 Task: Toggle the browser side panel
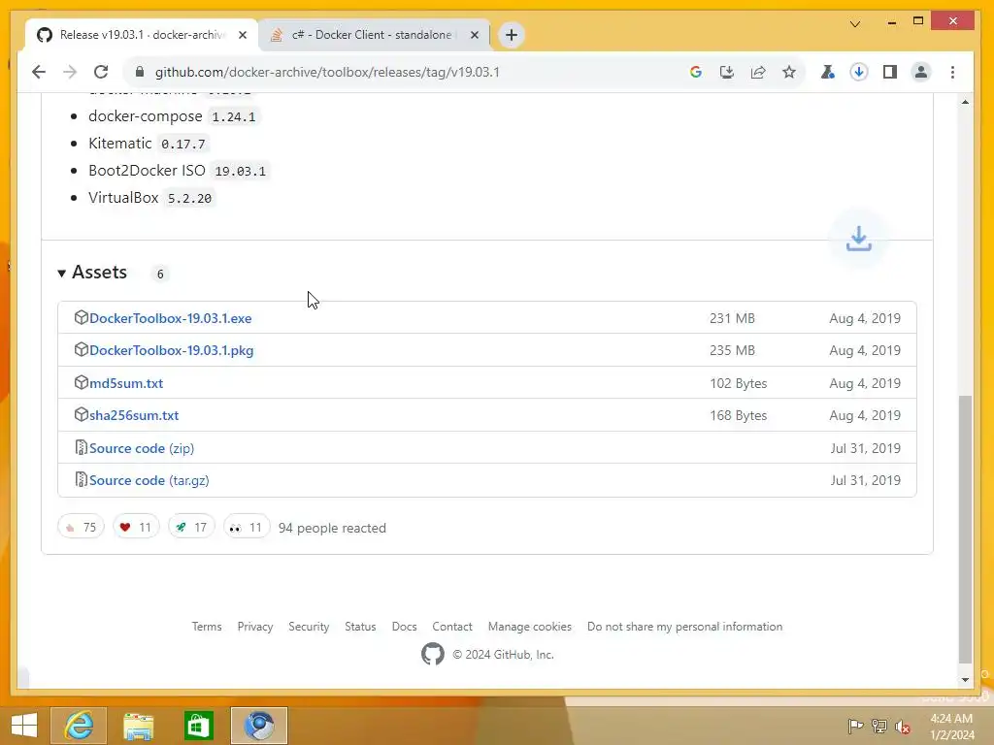pyautogui.click(x=889, y=72)
